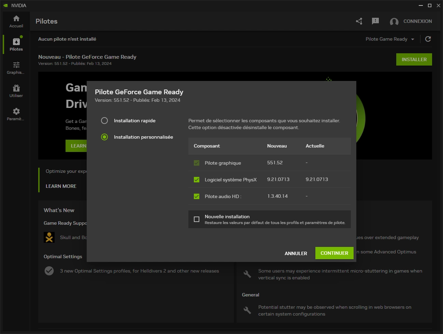Viewport: 443px width, 334px height.
Task: Click wrench icon beside web browser stutter issue
Action: pos(247,310)
